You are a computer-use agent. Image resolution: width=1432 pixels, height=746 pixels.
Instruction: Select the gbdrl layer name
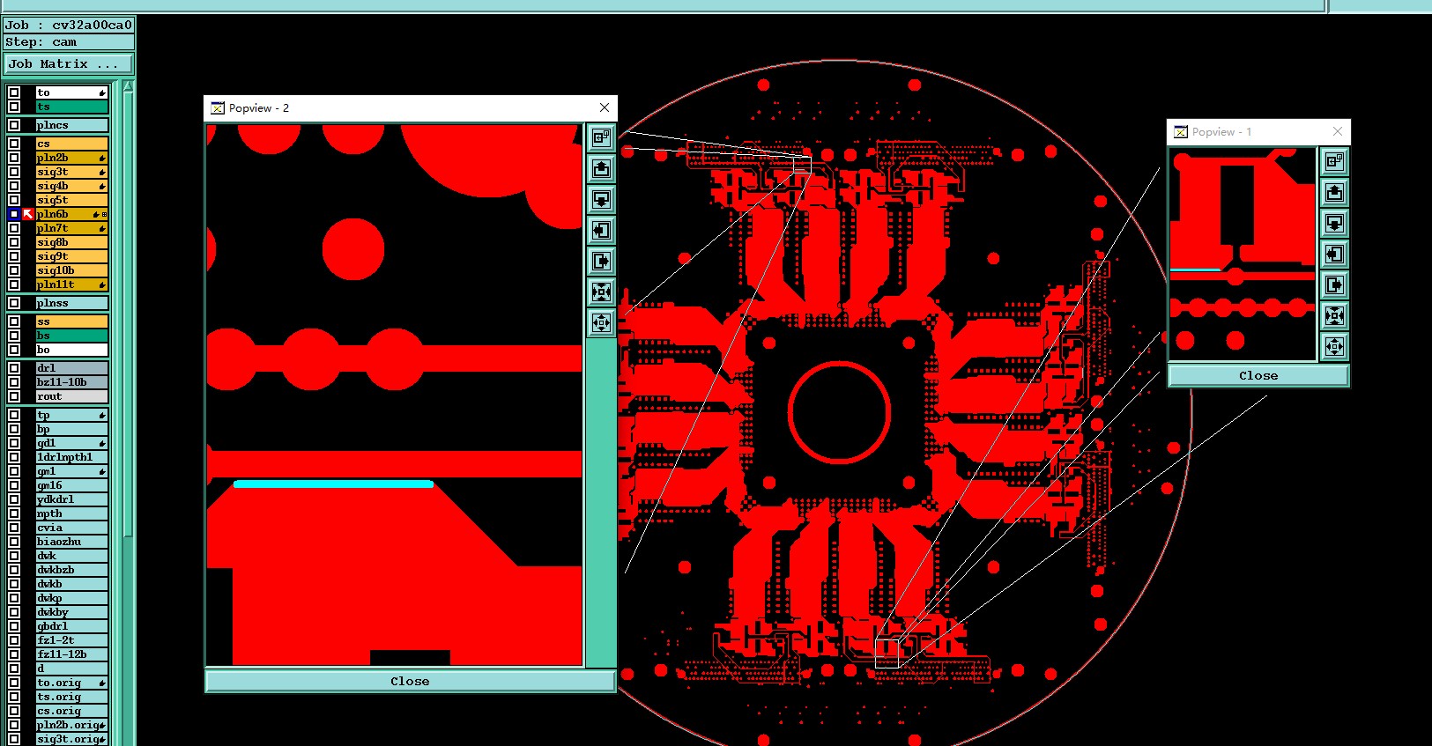coord(71,626)
